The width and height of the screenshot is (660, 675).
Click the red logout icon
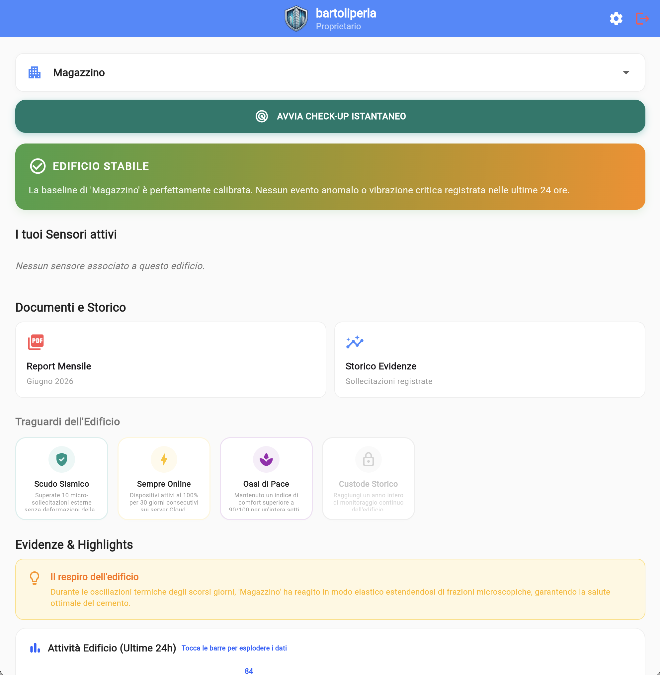(x=642, y=19)
